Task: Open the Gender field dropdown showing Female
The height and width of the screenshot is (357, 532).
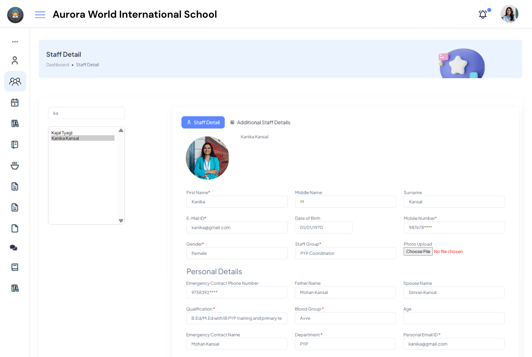Action: tap(237, 253)
